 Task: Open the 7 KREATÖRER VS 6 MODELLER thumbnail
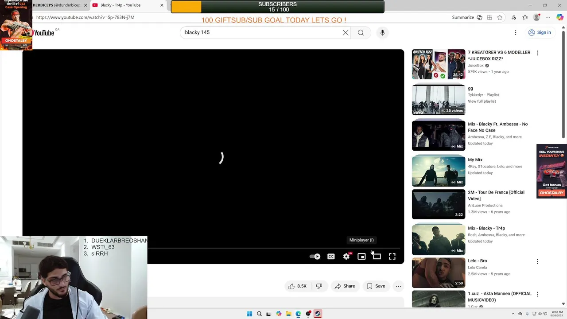439,64
